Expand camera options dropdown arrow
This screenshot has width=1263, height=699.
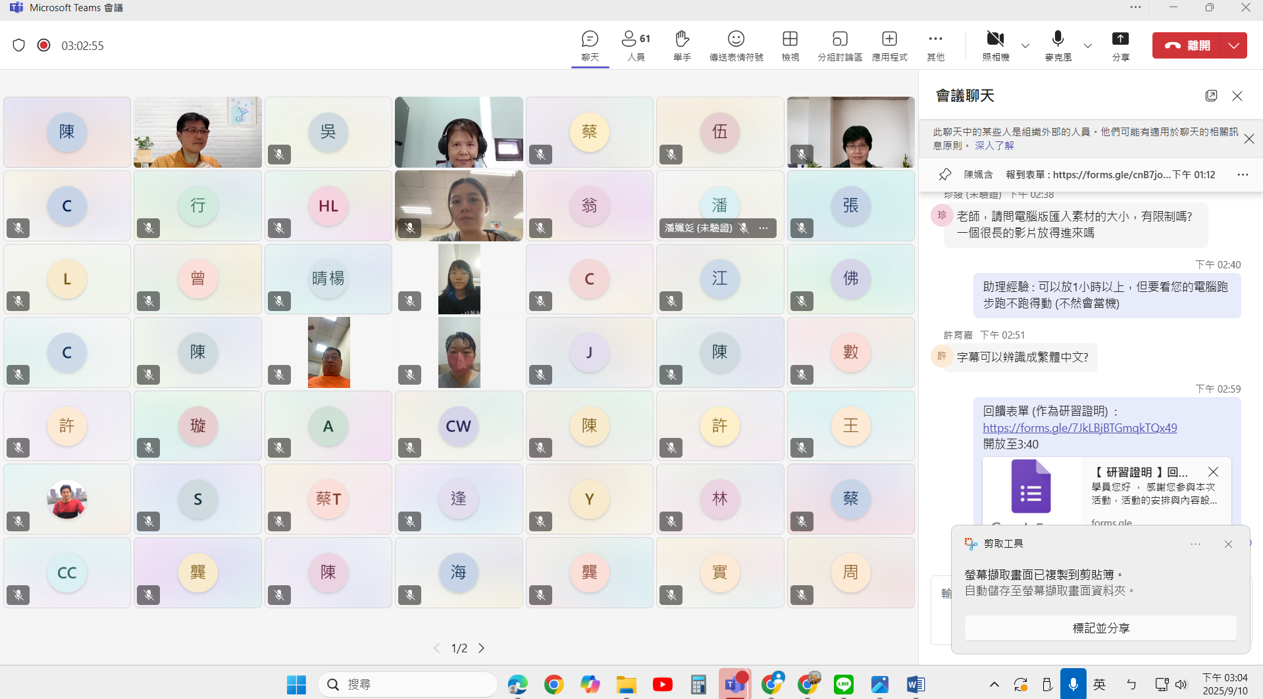(1025, 46)
